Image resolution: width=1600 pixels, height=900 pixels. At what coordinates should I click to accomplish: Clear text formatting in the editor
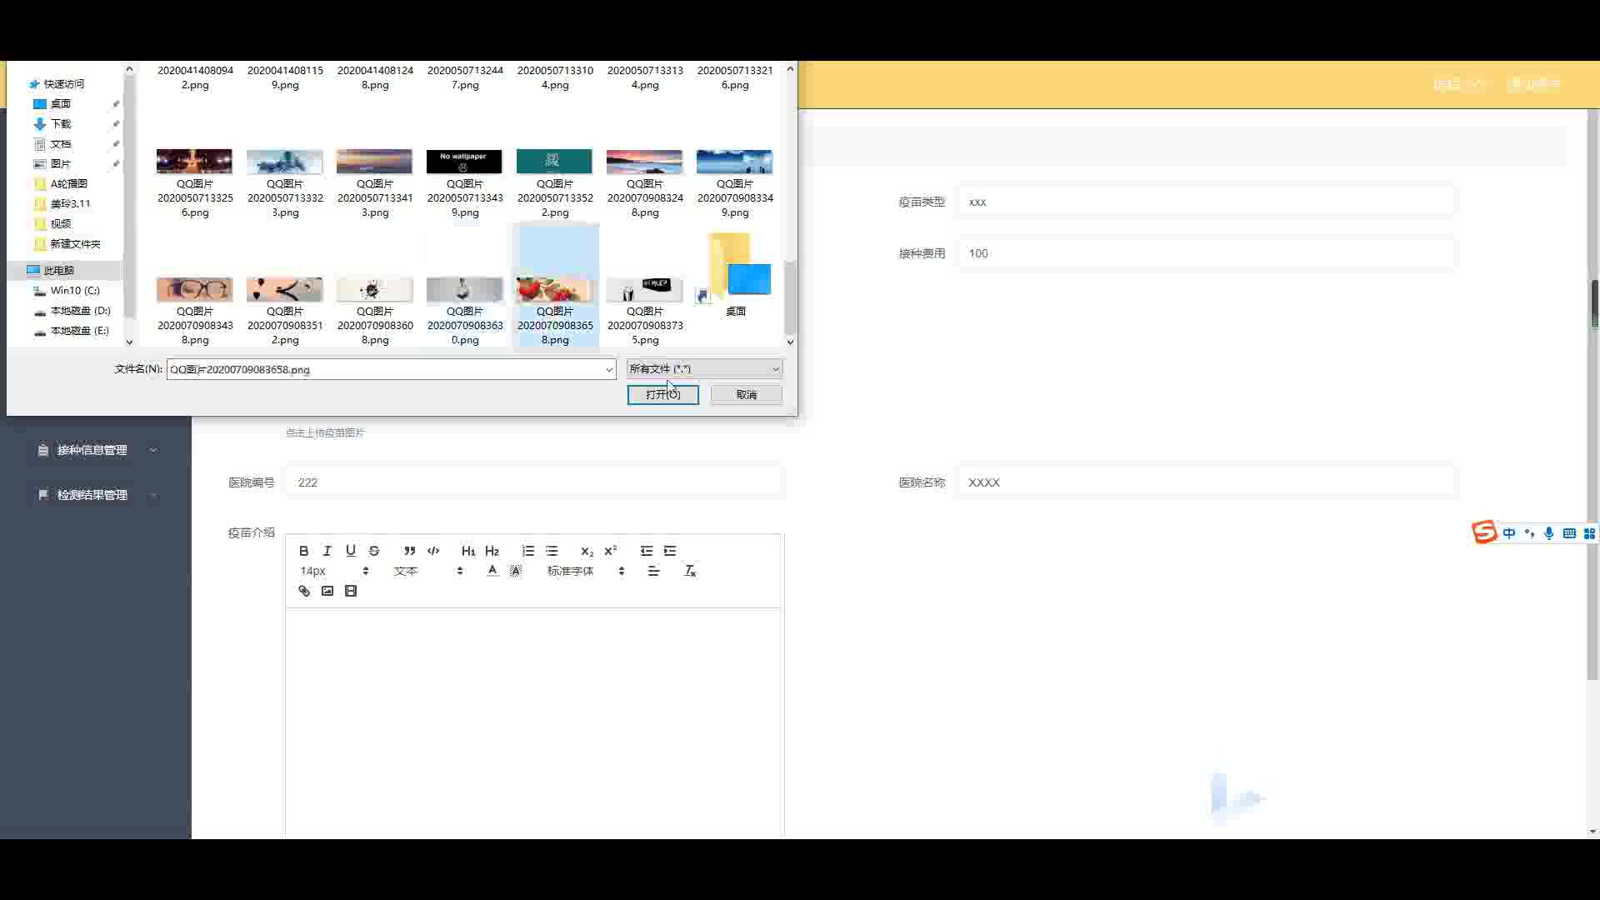(690, 571)
